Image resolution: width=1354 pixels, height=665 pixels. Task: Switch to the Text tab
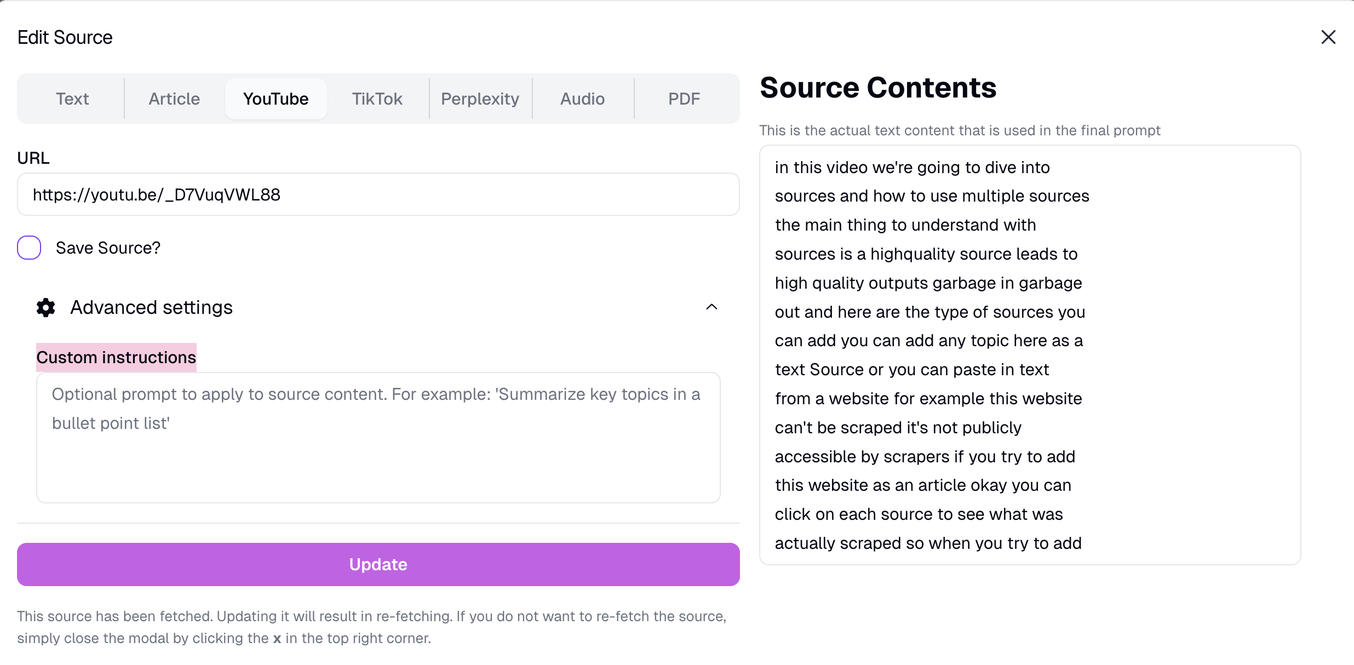pos(72,99)
